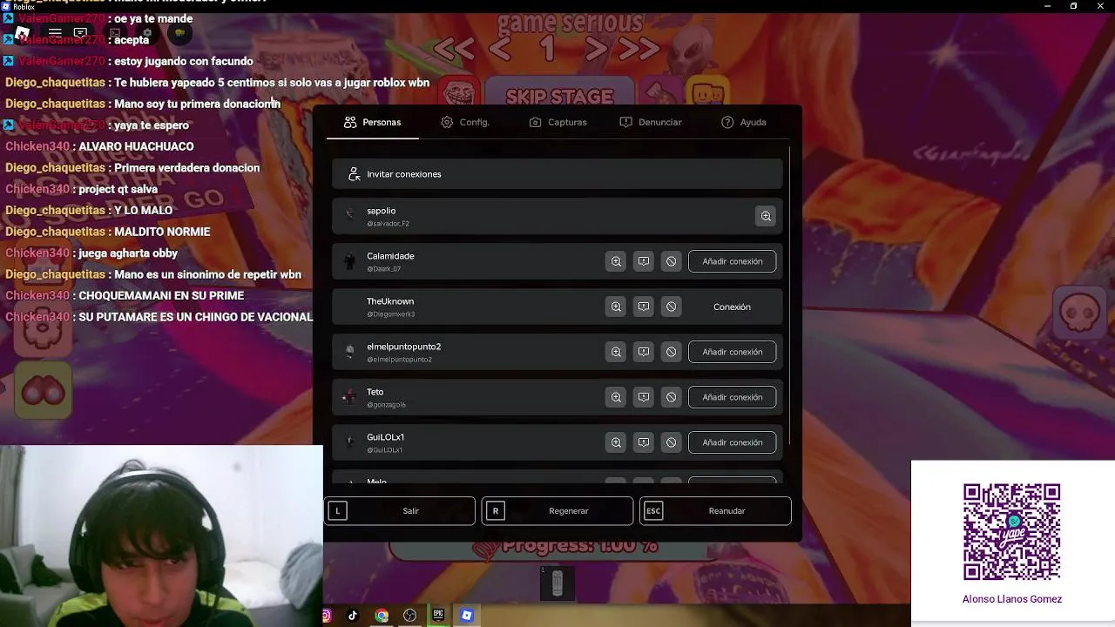Click Conexión label for TheUknown
The width and height of the screenshot is (1115, 627).
click(x=732, y=307)
